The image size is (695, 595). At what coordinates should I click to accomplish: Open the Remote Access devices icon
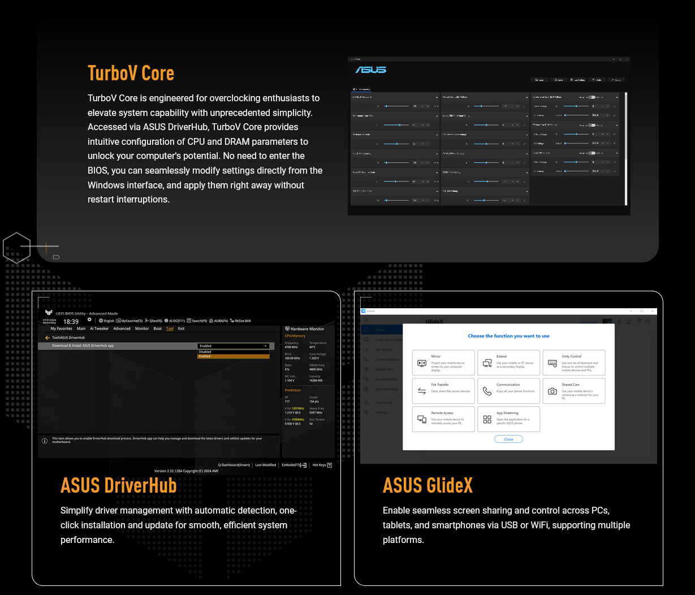coord(422,419)
